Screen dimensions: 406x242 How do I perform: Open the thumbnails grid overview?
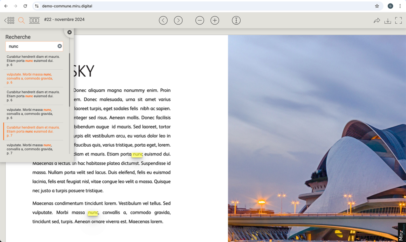10,21
